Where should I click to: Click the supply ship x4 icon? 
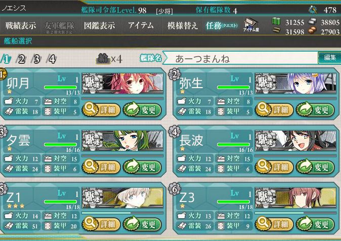pyautogui.click(x=109, y=59)
